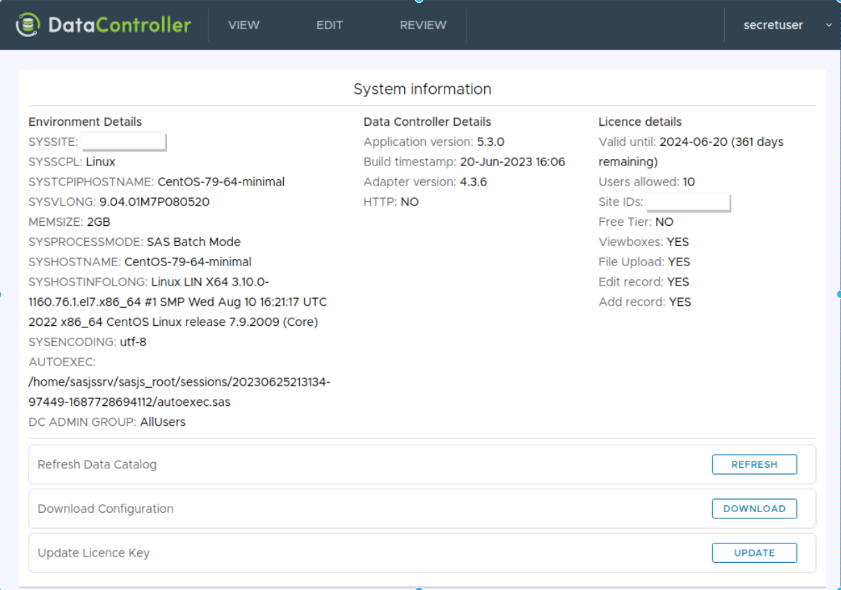Image resolution: width=841 pixels, height=590 pixels.
Task: Click the DataController database logo icon
Action: 28,25
